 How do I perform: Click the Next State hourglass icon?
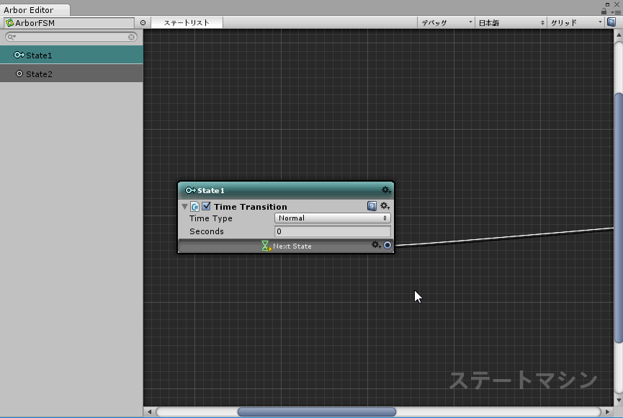click(x=265, y=245)
